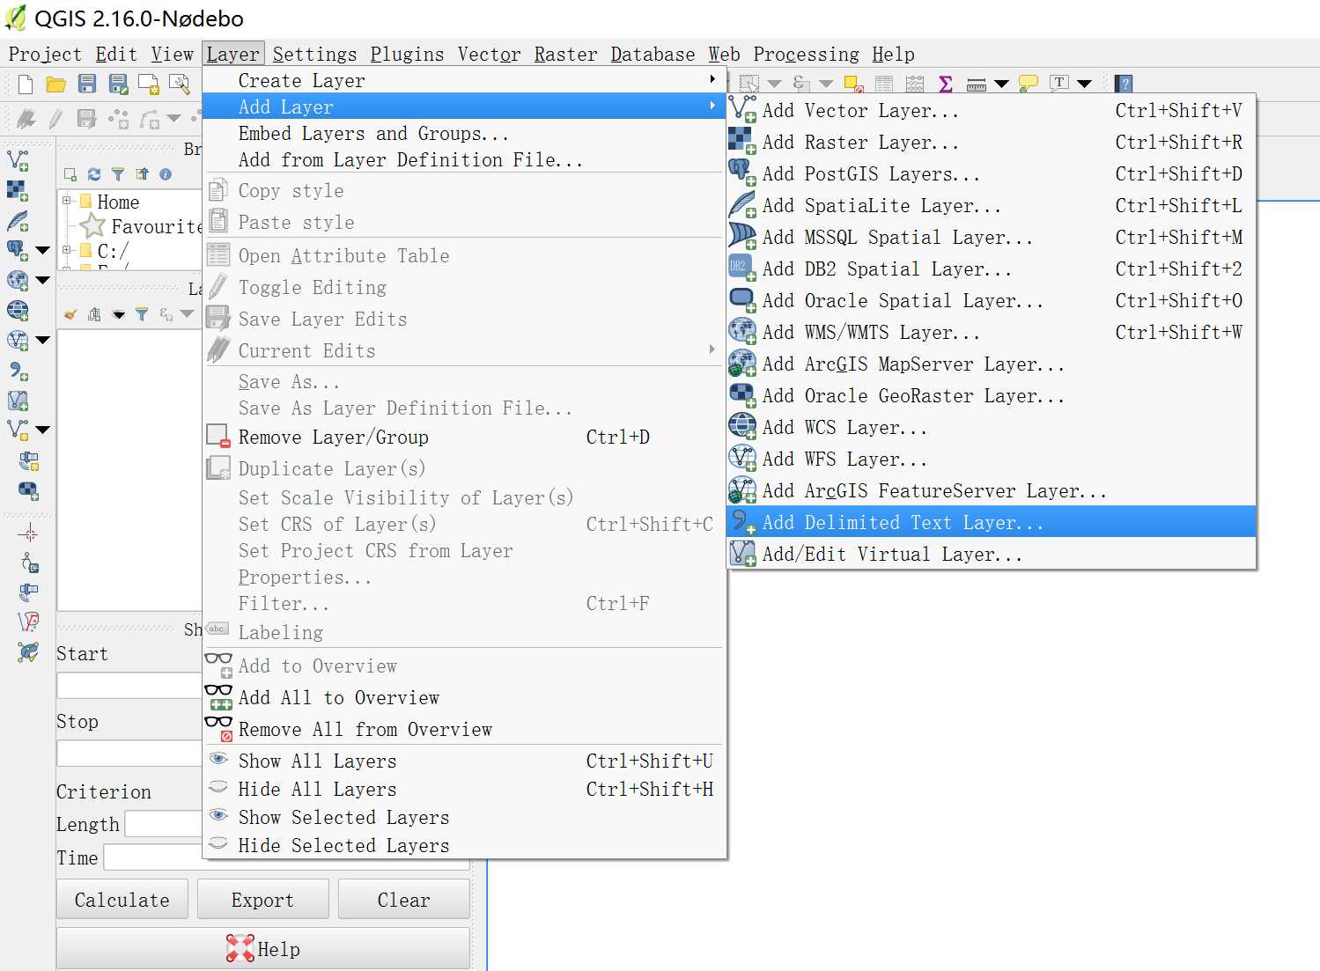Click the Calculate button
1320x971 pixels.
click(x=122, y=900)
